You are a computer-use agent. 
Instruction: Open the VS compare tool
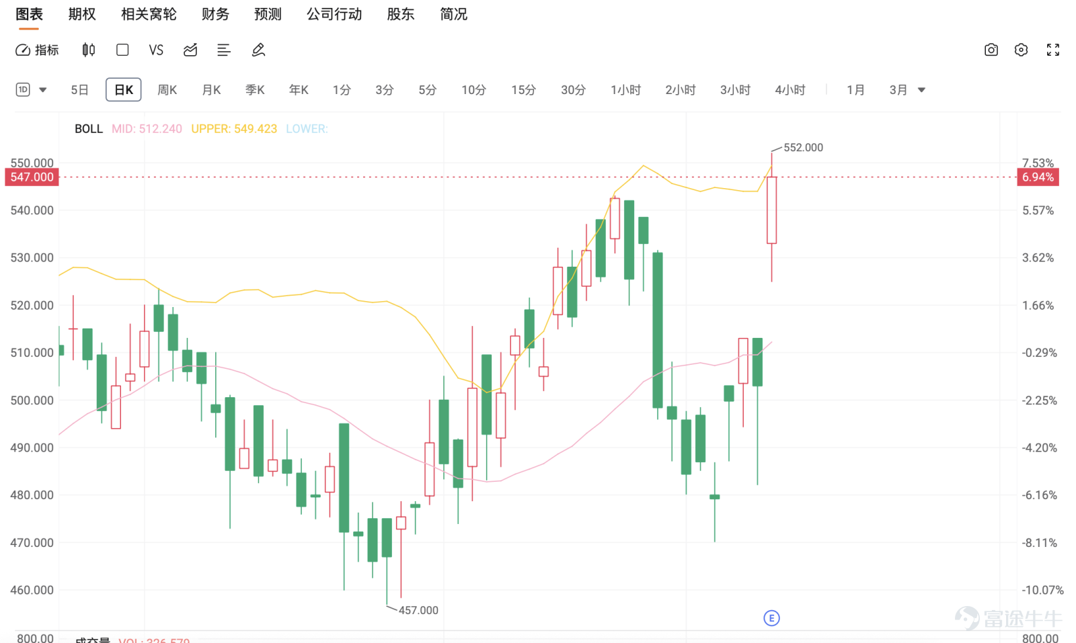(156, 50)
